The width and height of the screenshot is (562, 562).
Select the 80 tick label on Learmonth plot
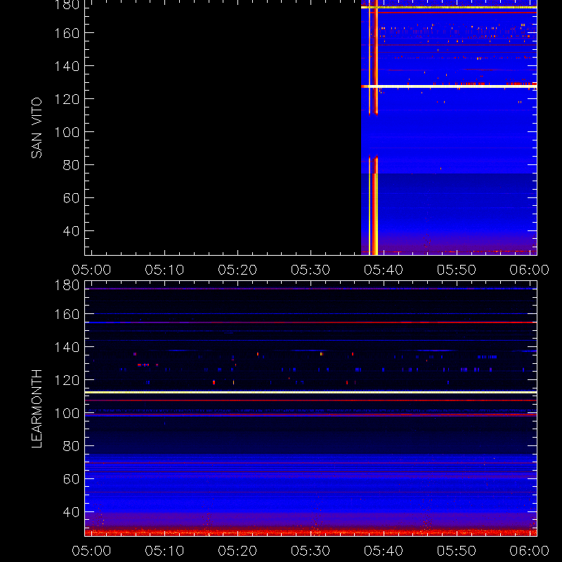point(71,446)
